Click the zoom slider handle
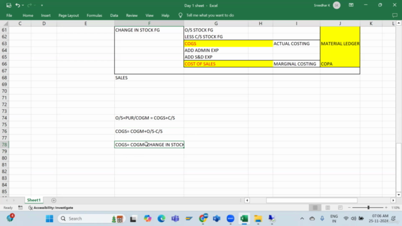This screenshot has width=402, height=226. click(x=369, y=208)
